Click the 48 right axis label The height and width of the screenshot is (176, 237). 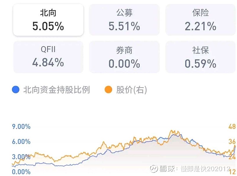coord(232,127)
